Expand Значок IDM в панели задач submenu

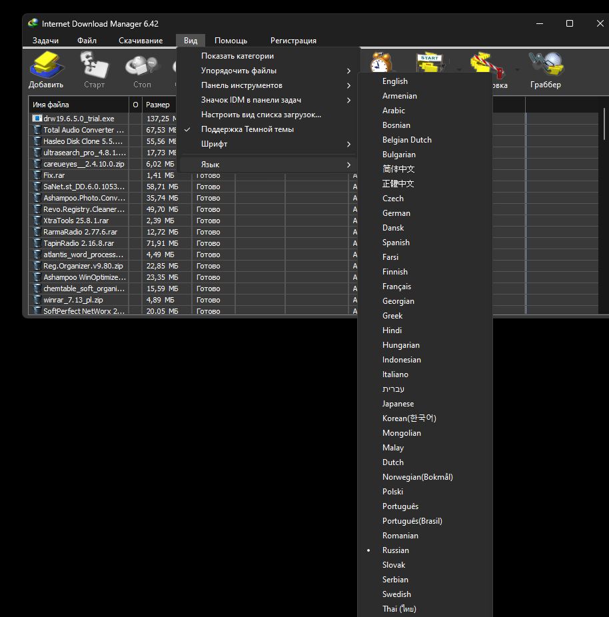coord(268,100)
